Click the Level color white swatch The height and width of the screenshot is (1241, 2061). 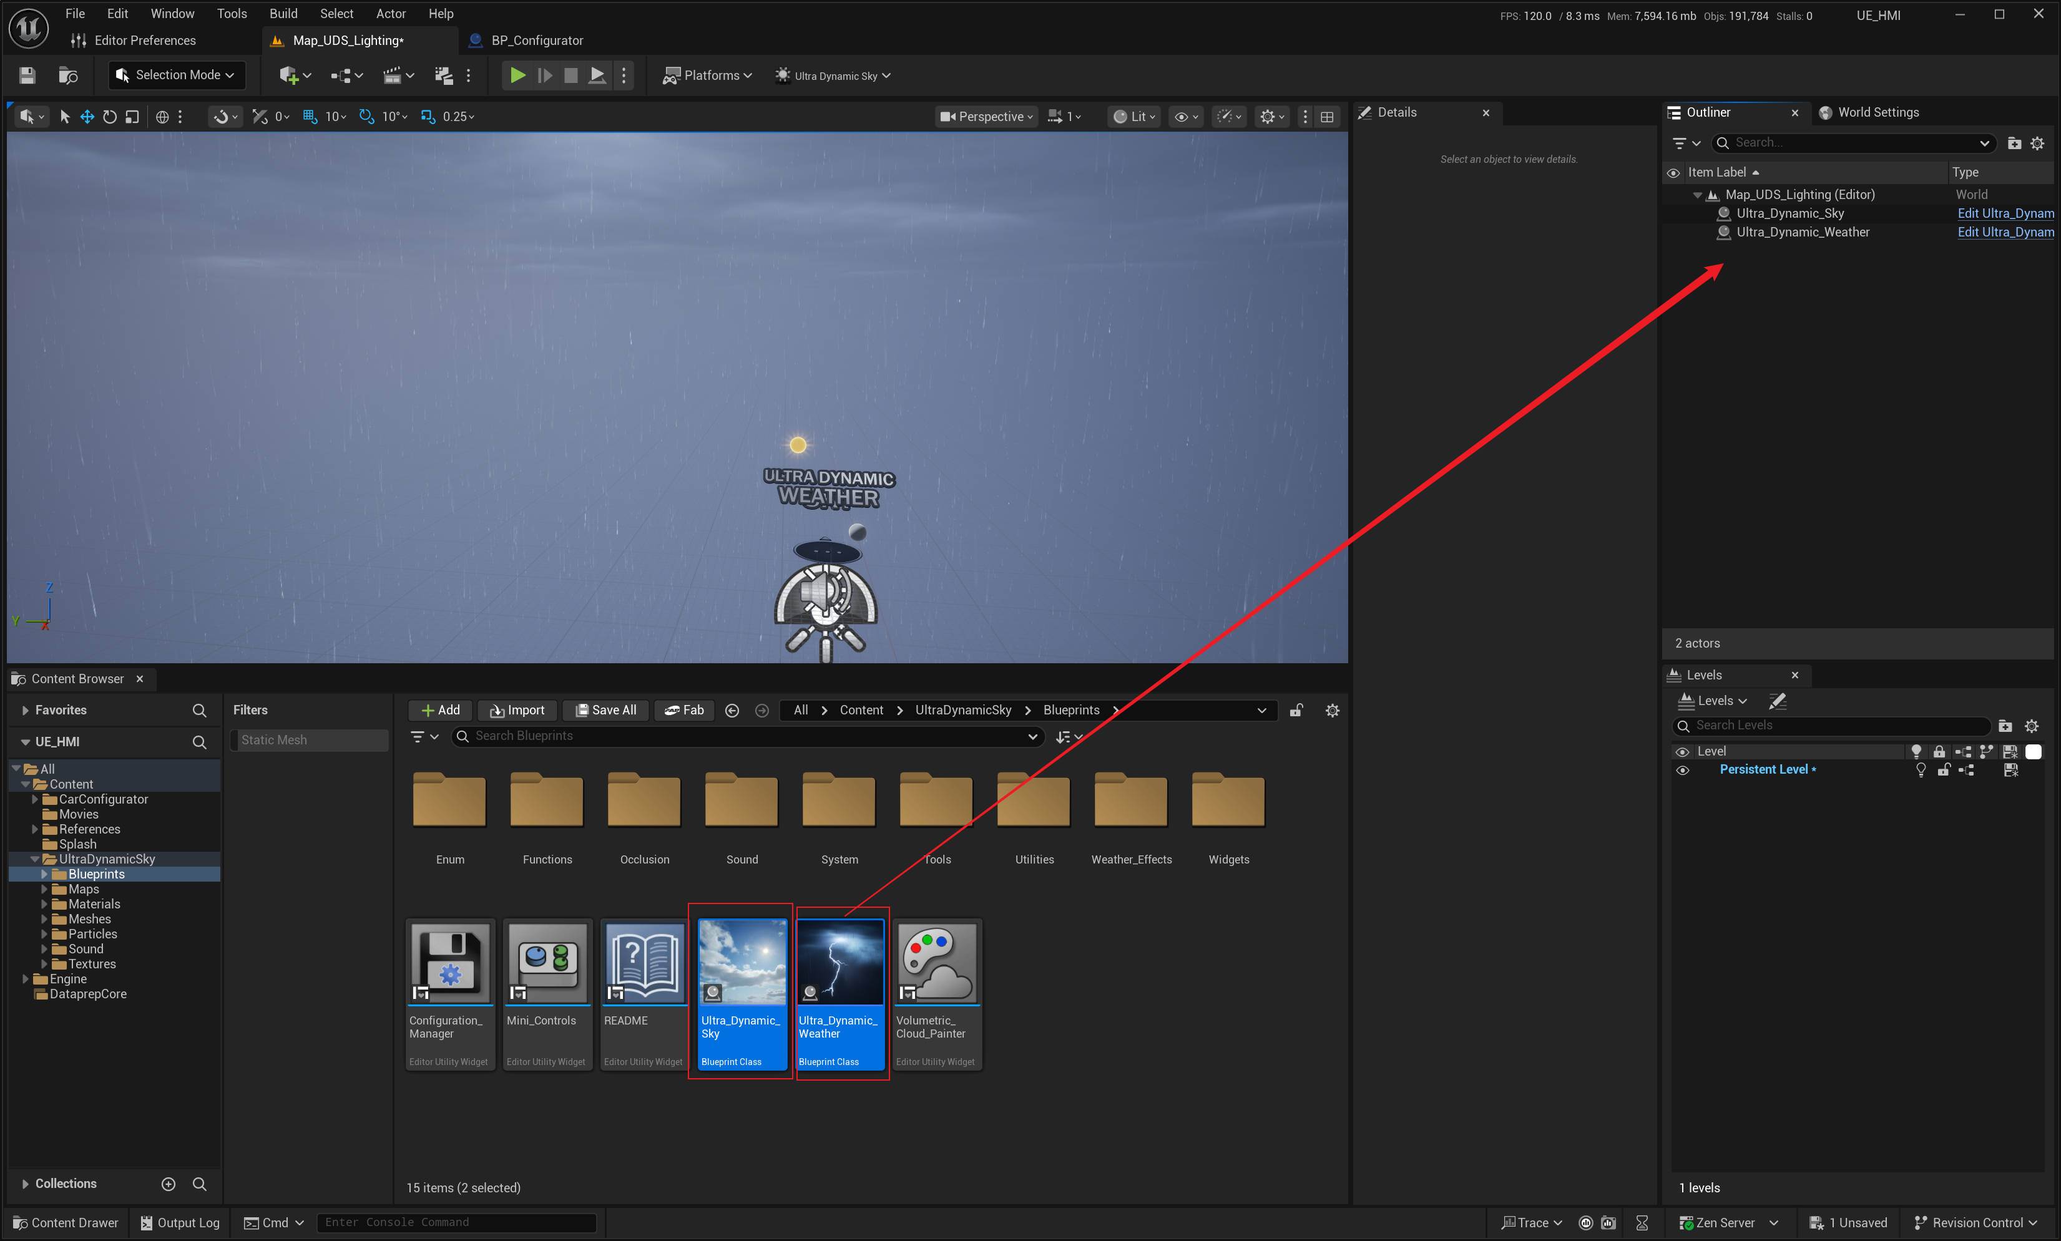click(x=2034, y=752)
